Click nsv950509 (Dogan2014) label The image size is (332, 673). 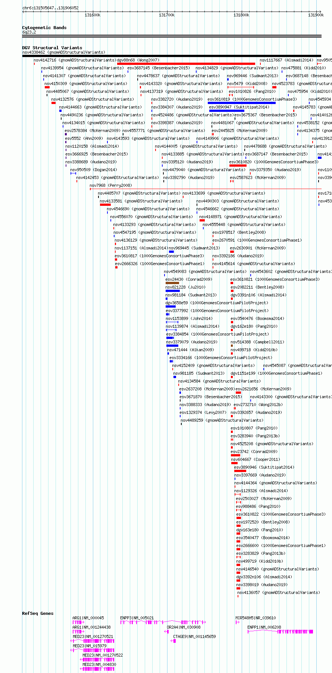click(x=94, y=170)
